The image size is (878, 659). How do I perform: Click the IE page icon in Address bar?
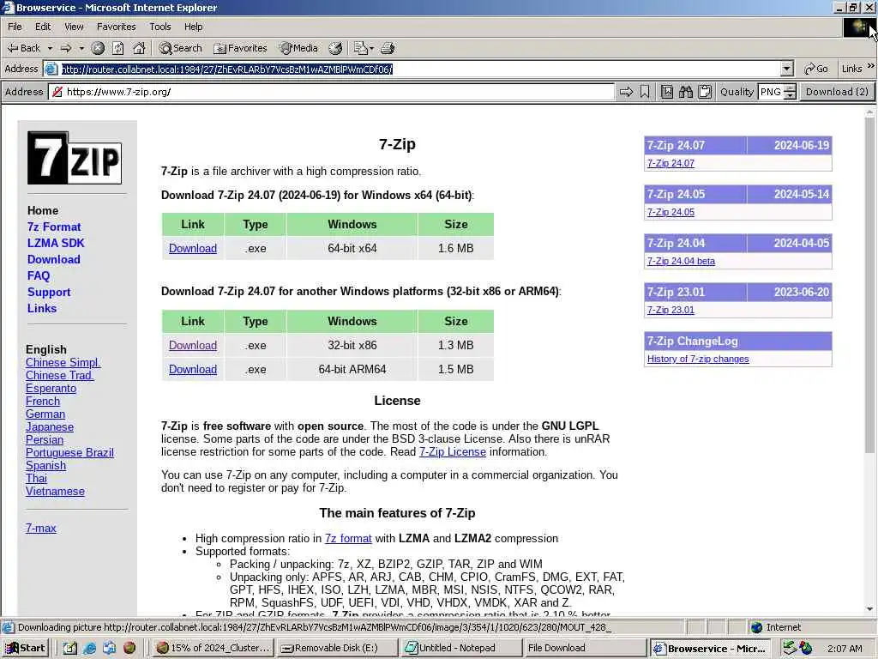51,69
